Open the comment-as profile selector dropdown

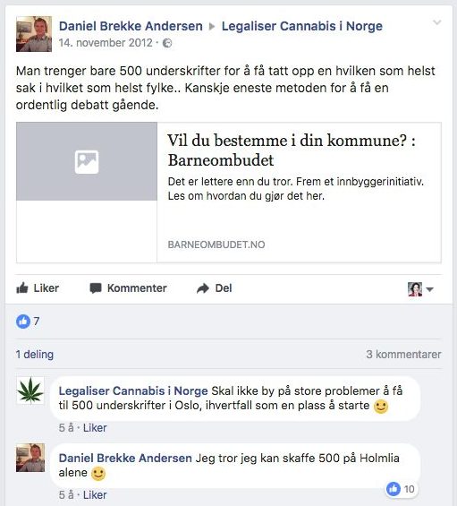pos(420,288)
